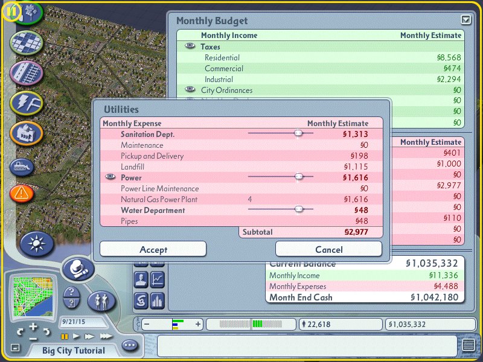Open the My Sim mode people icon
The height and width of the screenshot is (362, 483).
(101, 300)
